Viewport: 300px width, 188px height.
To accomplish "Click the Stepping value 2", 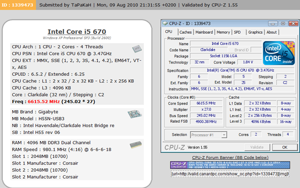I will 285,76.
